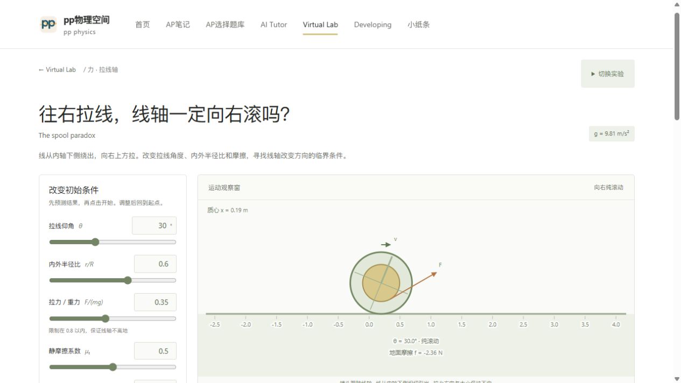This screenshot has width=681, height=383.
Task: Click the '/ 力 · 拉线轴' breadcrumb text
Action: 101,69
